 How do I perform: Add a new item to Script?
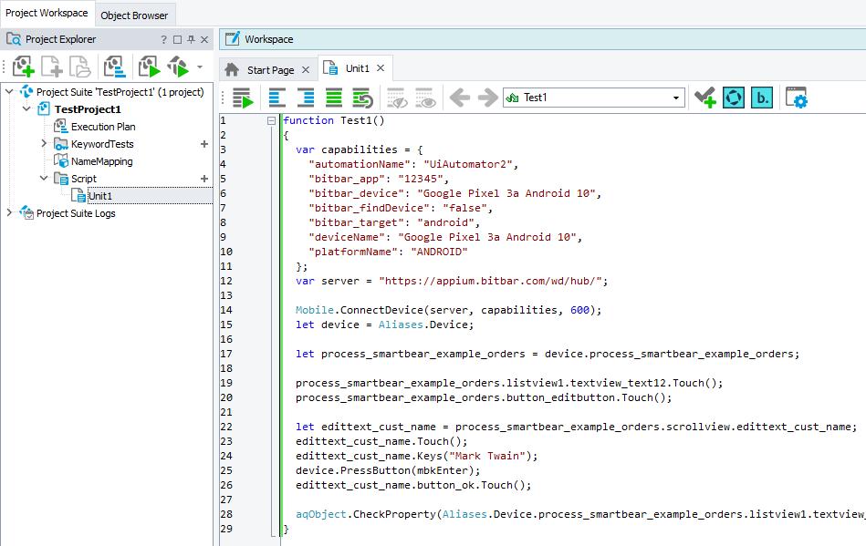tap(204, 179)
